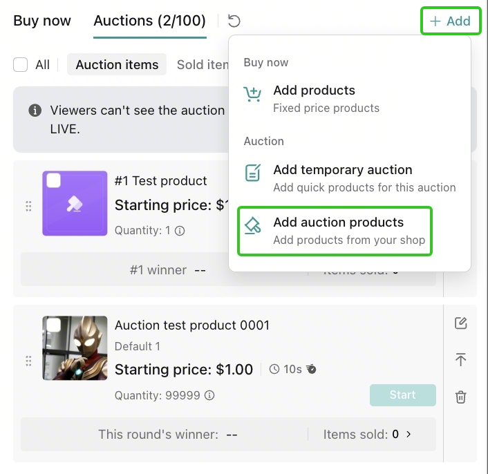This screenshot has height=474, width=488.
Task: Choose Add temporary auction option
Action: [x=350, y=178]
